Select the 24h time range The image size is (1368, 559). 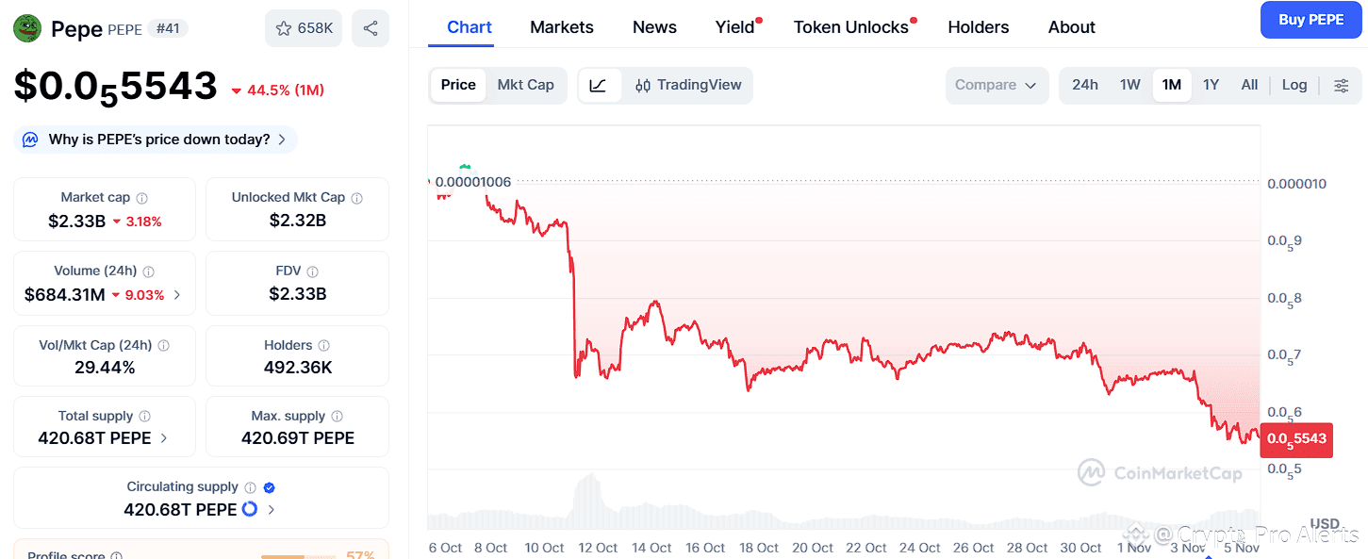pos(1084,85)
